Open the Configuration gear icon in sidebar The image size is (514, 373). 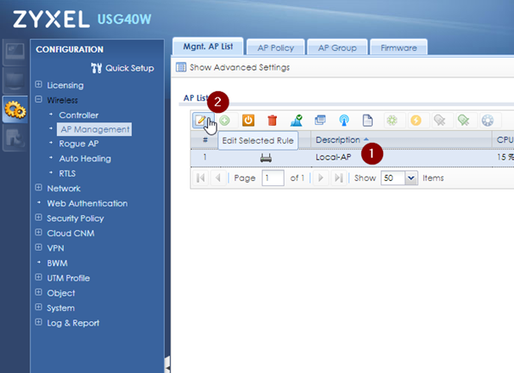[14, 109]
